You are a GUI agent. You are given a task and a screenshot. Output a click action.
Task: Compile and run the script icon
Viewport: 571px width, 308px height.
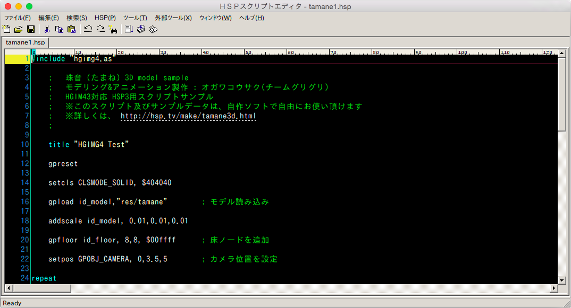coord(129,29)
